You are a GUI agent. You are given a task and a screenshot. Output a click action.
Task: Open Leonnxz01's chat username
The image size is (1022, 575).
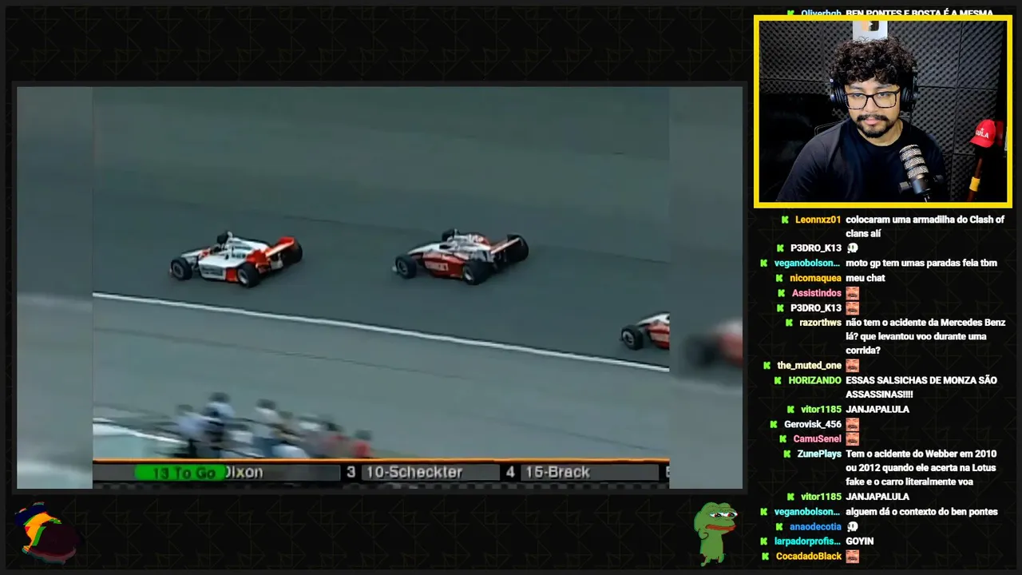point(818,220)
